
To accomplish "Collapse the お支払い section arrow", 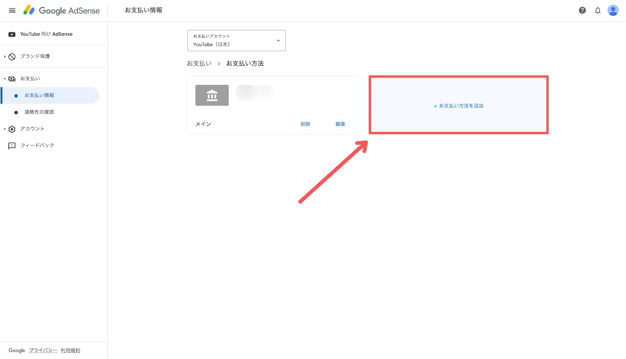I will coord(5,79).
